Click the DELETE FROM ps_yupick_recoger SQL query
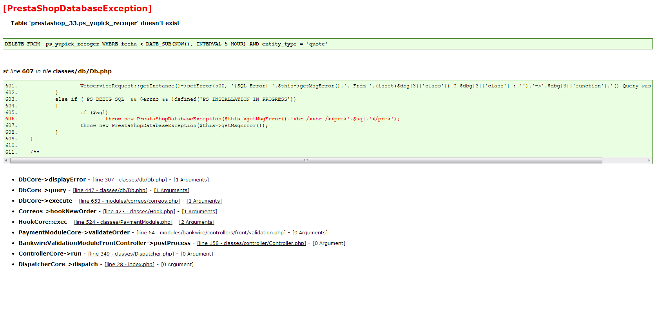 click(166, 44)
